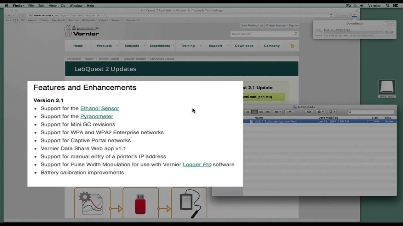The width and height of the screenshot is (403, 226).
Task: Click the shopping cart icon
Action: tap(292, 46)
